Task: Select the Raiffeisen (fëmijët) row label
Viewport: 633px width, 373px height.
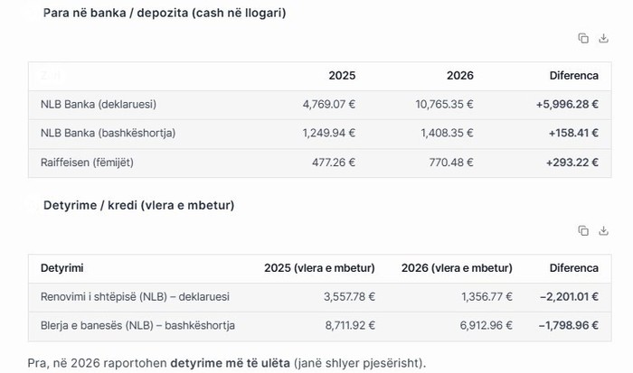Action: click(93, 163)
